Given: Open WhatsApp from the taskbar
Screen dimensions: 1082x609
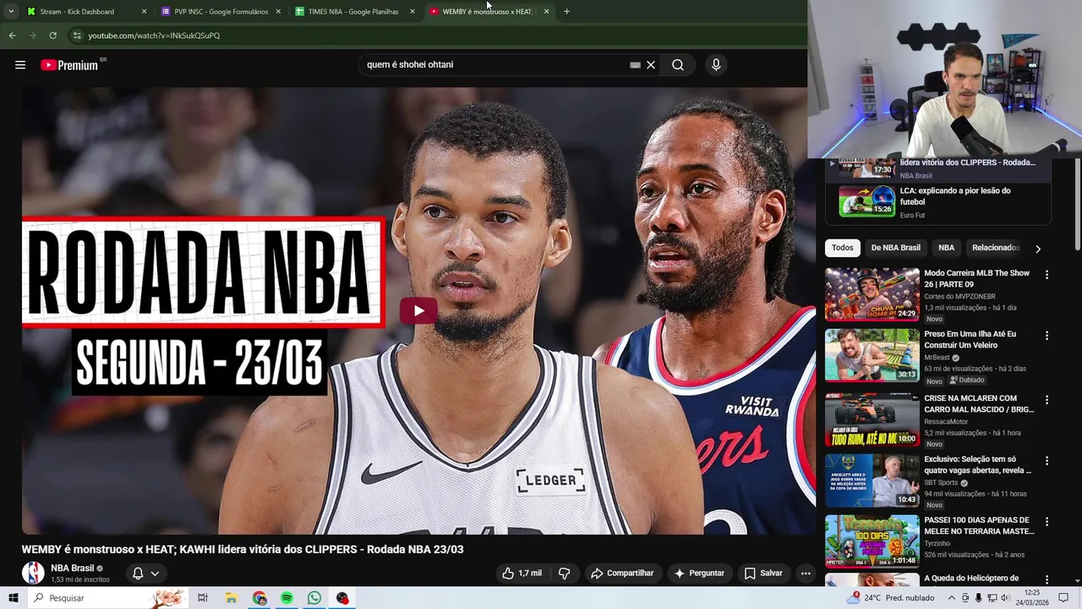Looking at the screenshot, I should pyautogui.click(x=314, y=598).
